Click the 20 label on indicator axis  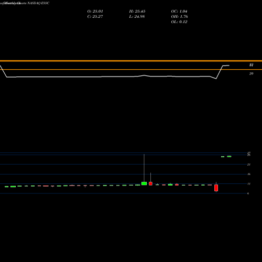tap(251, 74)
